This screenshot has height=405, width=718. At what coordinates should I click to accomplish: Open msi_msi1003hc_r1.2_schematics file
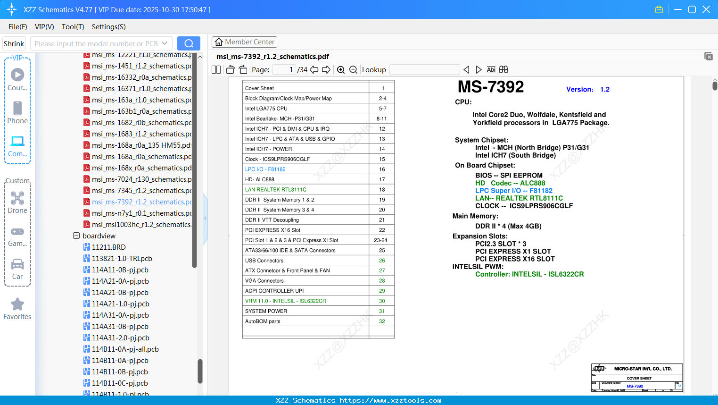[142, 225]
